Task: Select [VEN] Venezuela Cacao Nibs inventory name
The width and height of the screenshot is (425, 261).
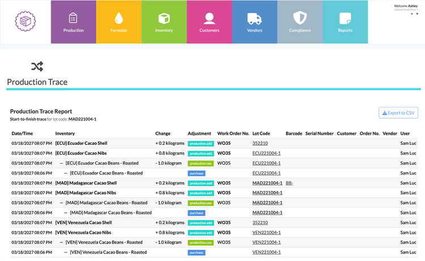Action: click(83, 233)
